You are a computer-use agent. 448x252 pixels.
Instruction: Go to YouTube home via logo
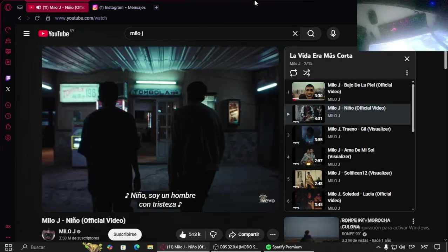[x=54, y=34]
